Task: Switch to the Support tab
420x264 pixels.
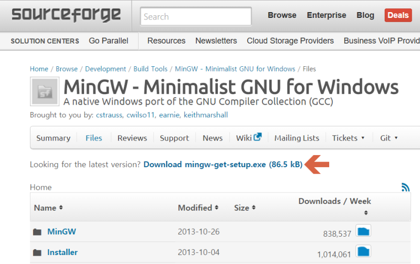Action: (174, 138)
